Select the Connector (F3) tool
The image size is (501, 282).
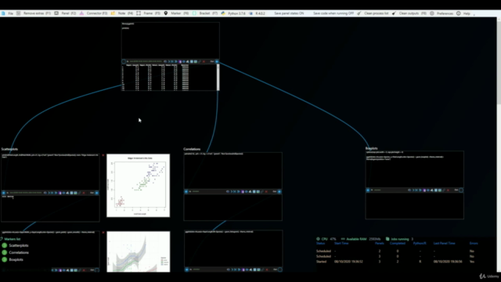[93, 13]
